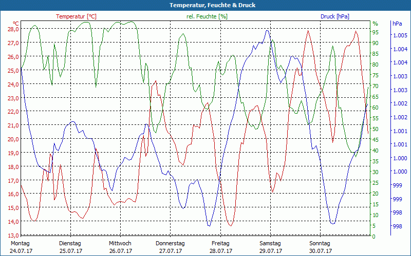The image size is (411, 256).
Task: Click the '14,0' temperature axis label
Action: pos(13,222)
